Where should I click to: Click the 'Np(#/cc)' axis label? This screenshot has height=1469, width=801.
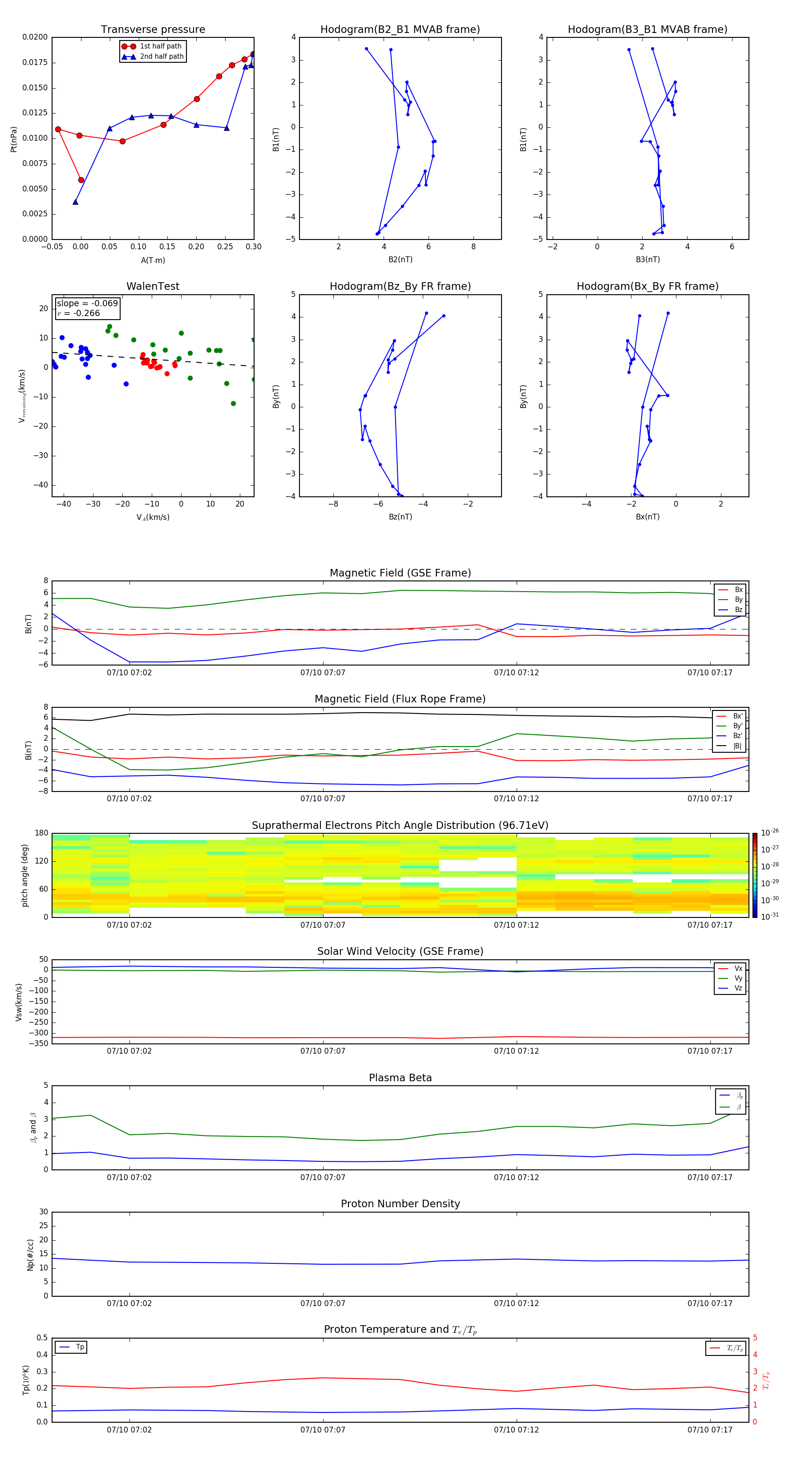click(x=30, y=1254)
